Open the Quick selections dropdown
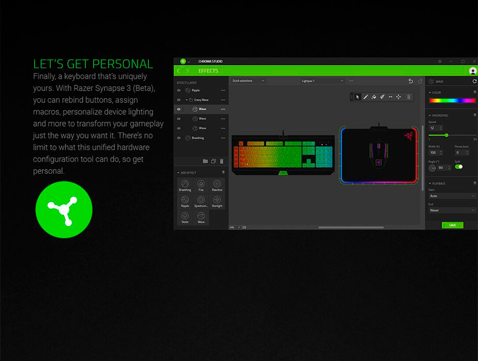 click(248, 81)
